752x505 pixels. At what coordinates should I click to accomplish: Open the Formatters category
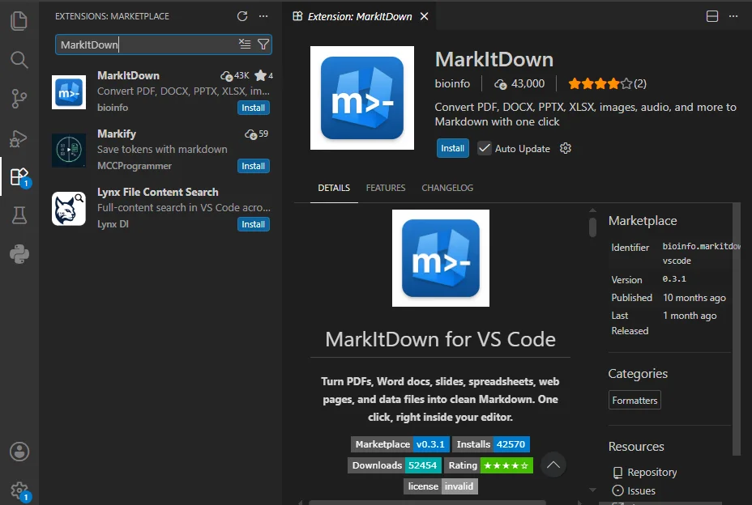point(634,400)
